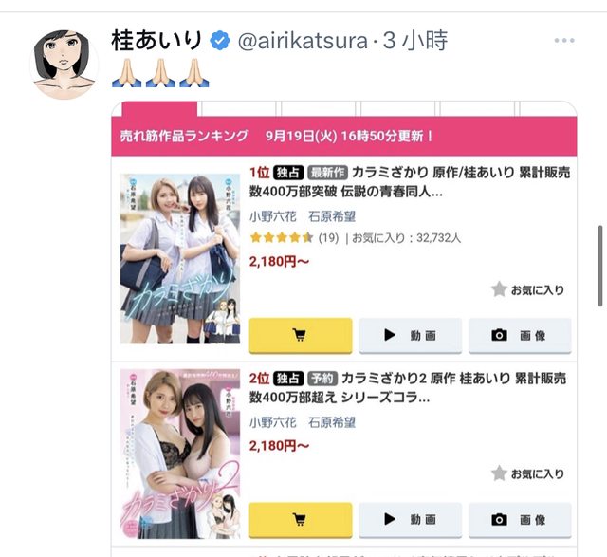Click 小野六花 under the first item
607x557 pixels.
tap(273, 216)
